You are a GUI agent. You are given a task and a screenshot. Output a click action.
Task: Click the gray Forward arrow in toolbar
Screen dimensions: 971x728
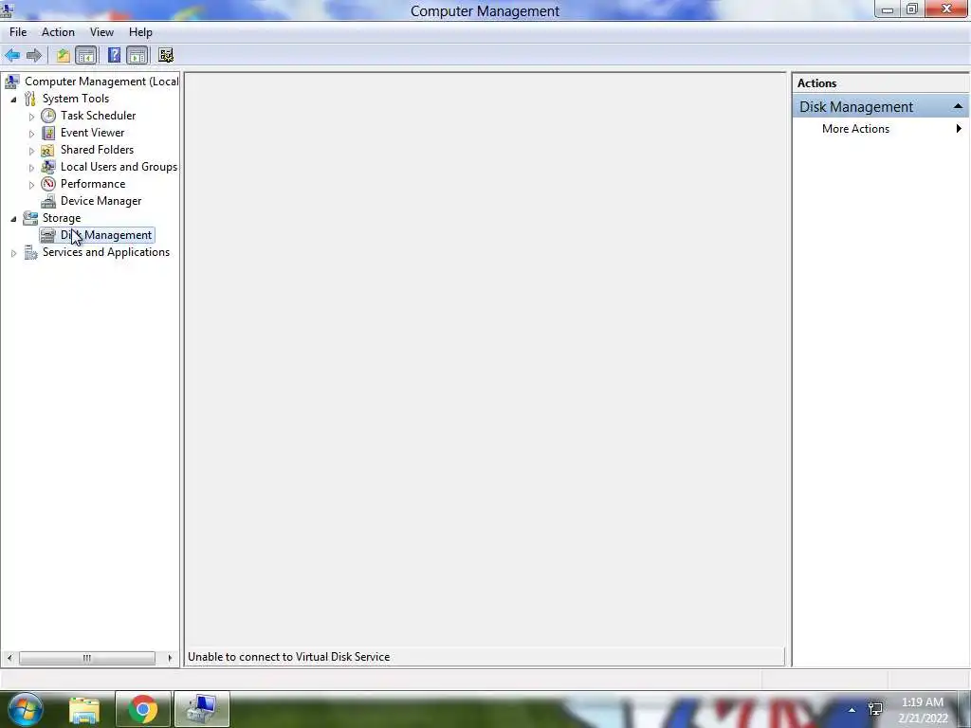[x=34, y=56]
